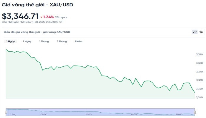Switch to candlestick chart view
The height and width of the screenshot is (118, 206).
tap(201, 32)
